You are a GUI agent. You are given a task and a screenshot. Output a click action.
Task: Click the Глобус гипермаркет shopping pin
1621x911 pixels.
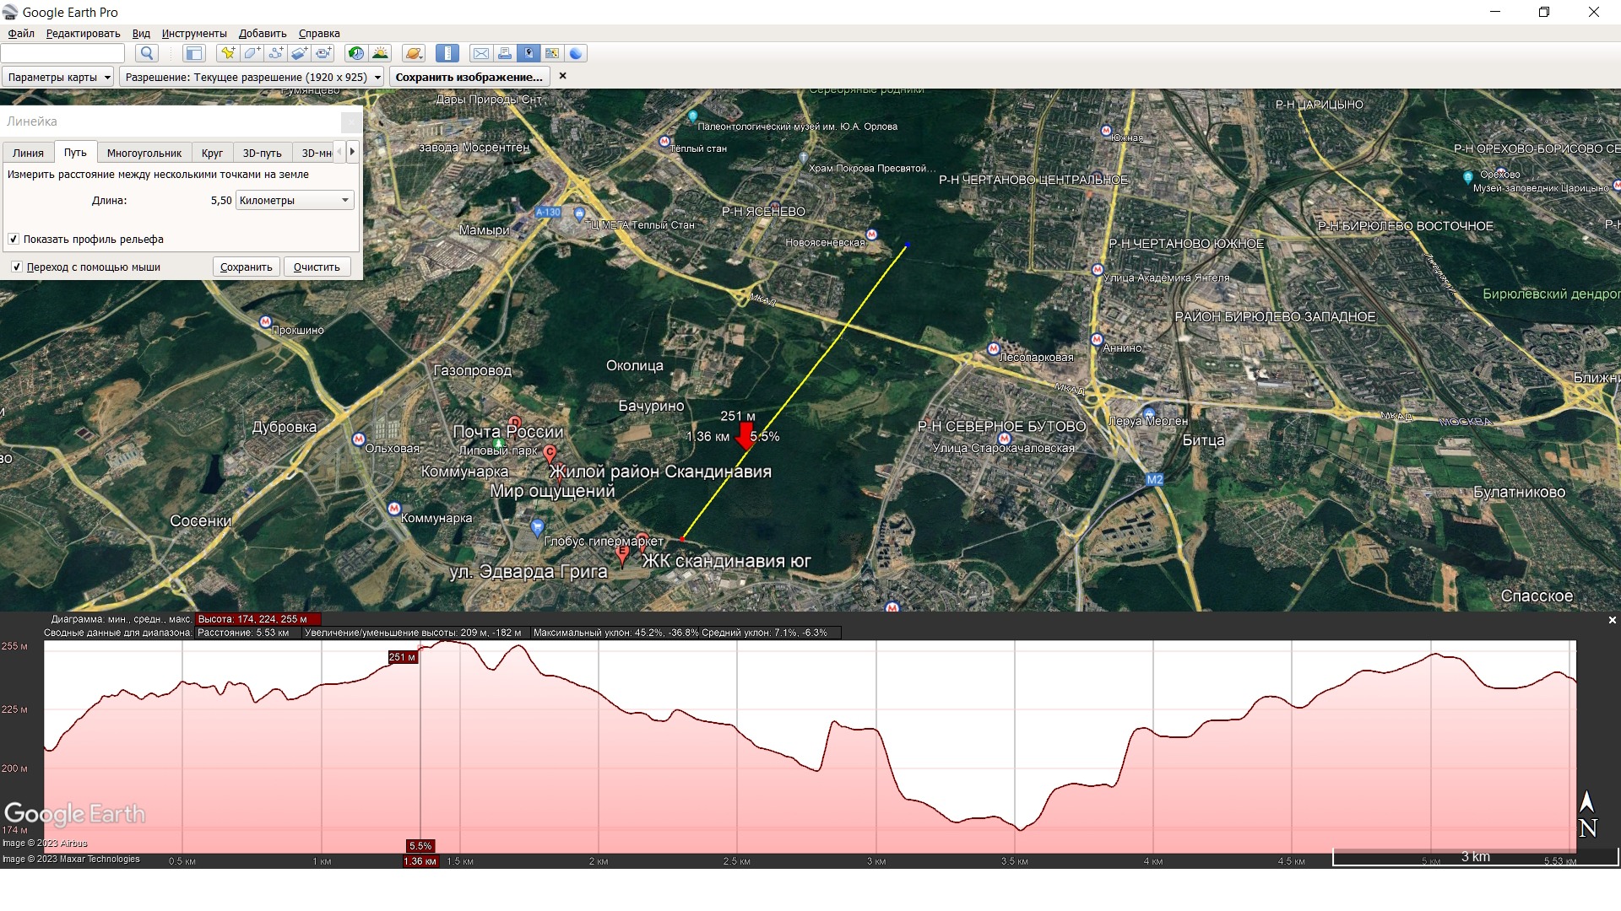(537, 528)
